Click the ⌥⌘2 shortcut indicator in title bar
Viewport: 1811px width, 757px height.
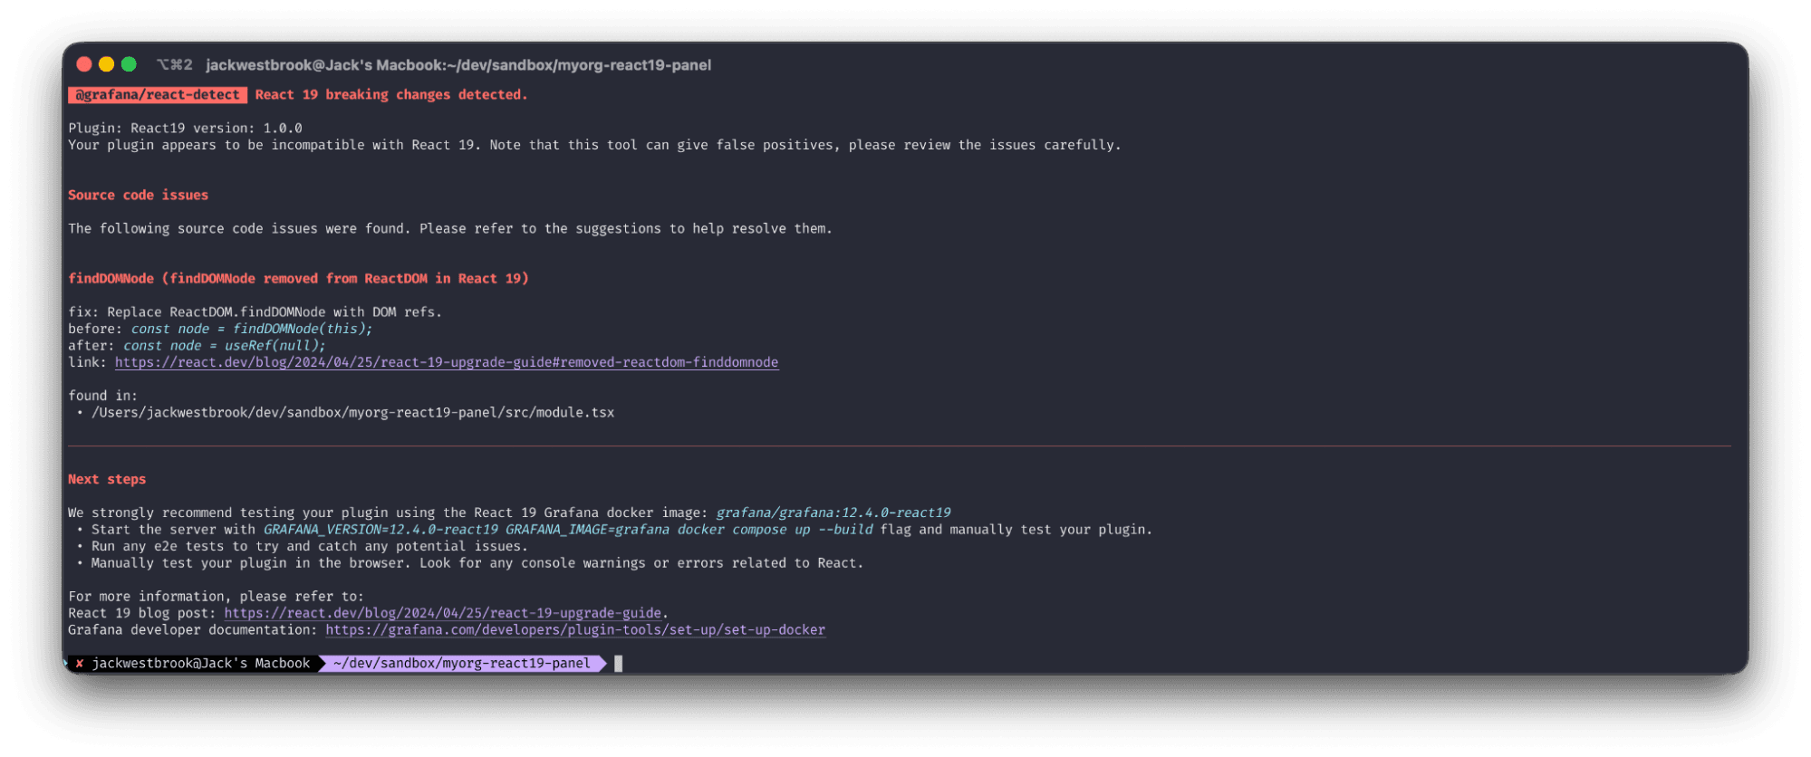tap(175, 65)
